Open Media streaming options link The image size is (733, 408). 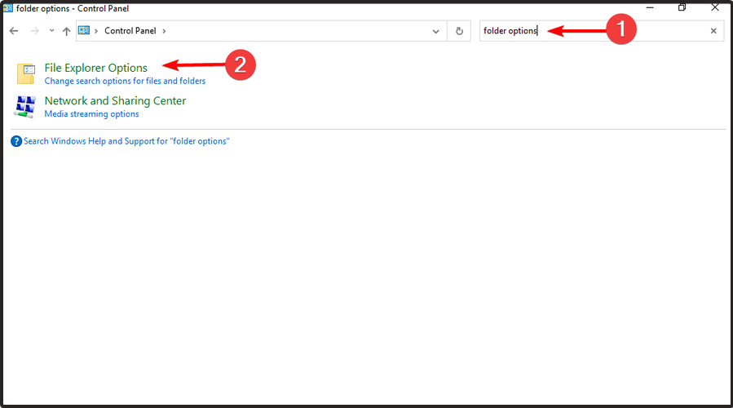pyautogui.click(x=91, y=113)
